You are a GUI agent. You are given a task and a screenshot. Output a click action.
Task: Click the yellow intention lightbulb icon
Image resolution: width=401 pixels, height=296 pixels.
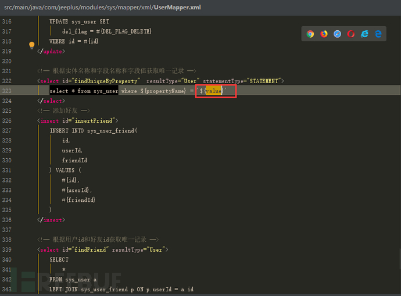tap(32, 45)
